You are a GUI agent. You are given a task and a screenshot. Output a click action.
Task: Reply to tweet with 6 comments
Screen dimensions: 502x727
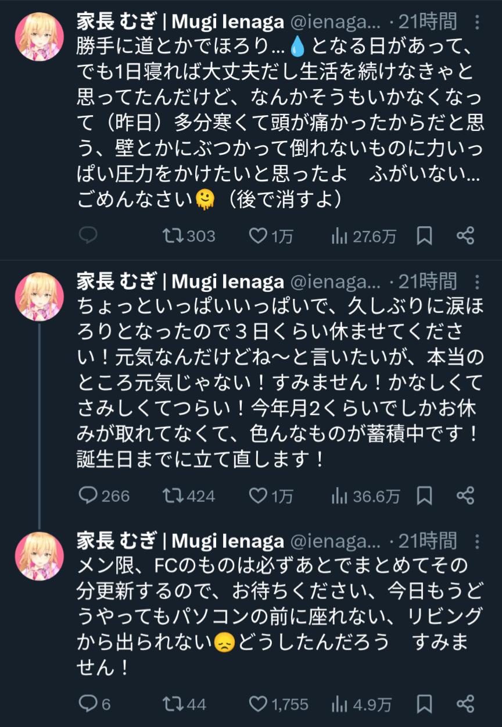[87, 704]
